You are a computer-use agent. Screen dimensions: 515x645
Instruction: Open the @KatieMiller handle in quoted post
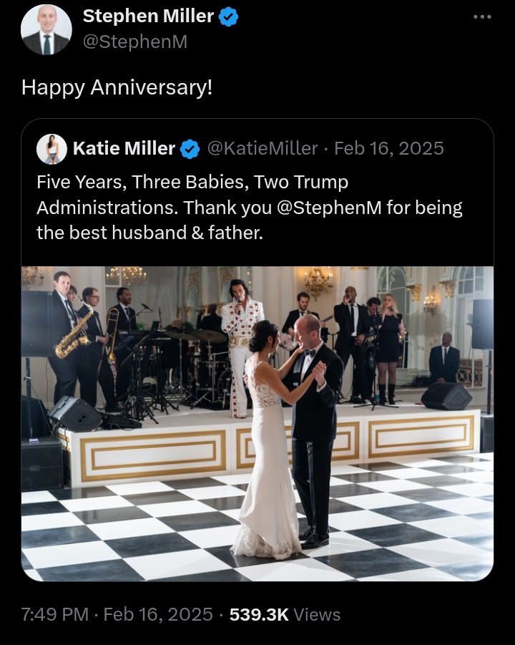pyautogui.click(x=262, y=149)
